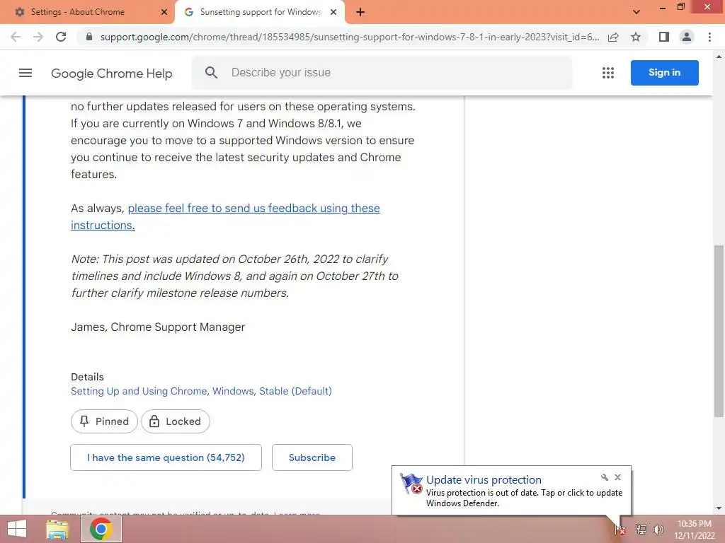This screenshot has height=543, width=725.
Task: View site security lock information
Action: (x=89, y=37)
